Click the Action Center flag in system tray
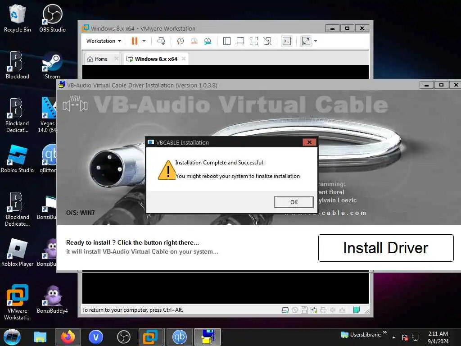461x346 pixels. 405,337
